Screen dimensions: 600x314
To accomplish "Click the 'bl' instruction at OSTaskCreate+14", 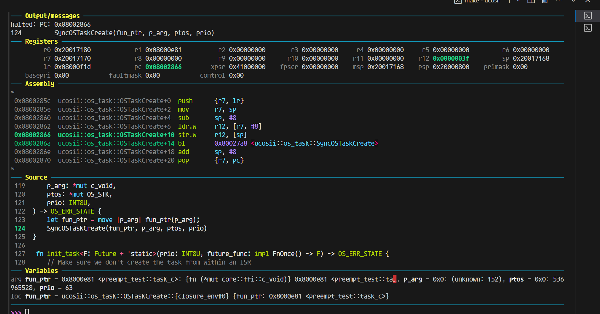I will click(182, 143).
